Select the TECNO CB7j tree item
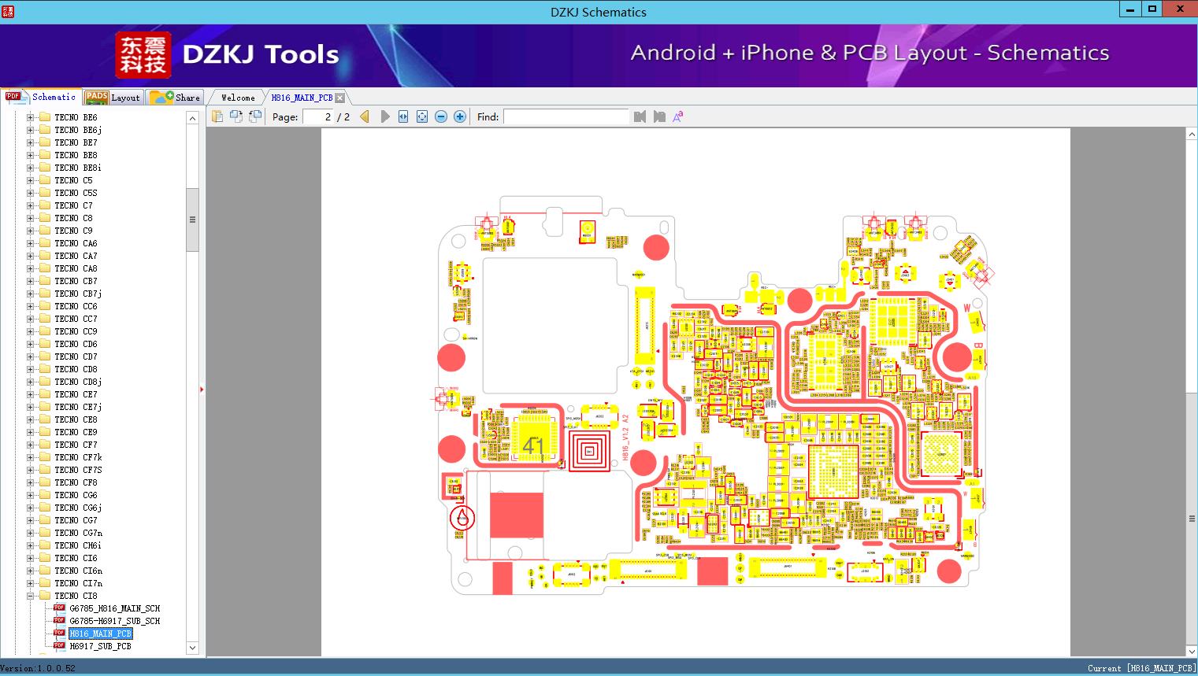 (x=78, y=294)
